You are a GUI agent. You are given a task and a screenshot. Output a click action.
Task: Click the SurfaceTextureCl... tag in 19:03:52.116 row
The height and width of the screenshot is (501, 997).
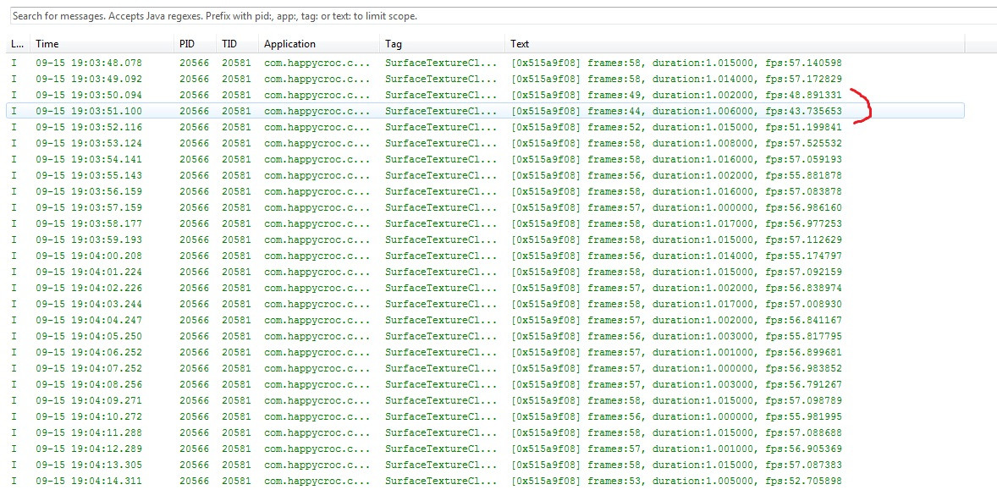coord(441,127)
